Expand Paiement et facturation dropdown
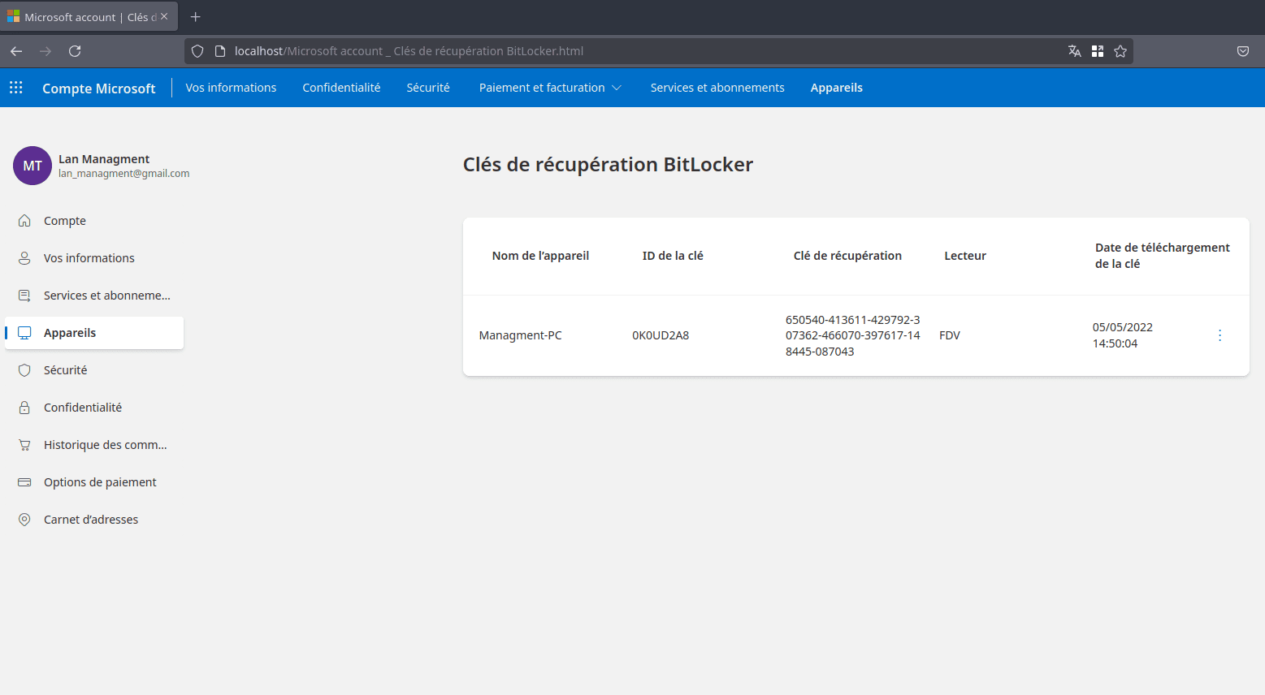This screenshot has width=1265, height=695. [x=550, y=88]
